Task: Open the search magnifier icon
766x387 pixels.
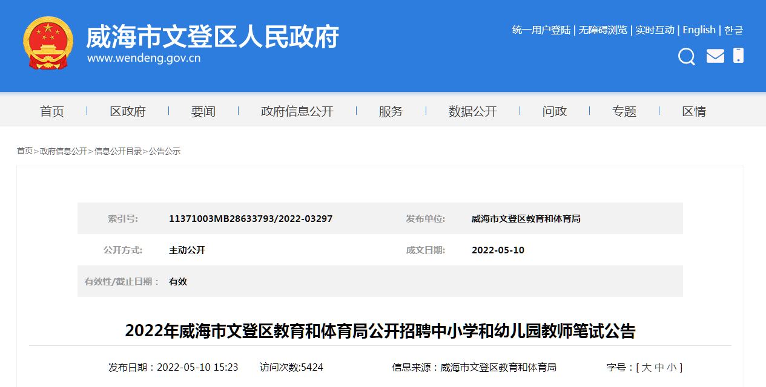Action: pyautogui.click(x=686, y=56)
